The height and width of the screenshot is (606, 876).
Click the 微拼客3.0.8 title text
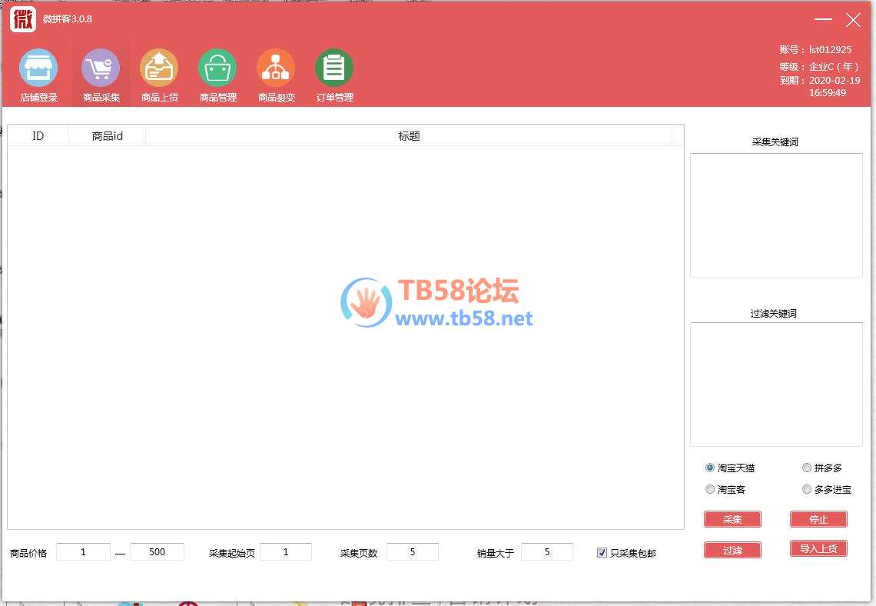tap(68, 19)
